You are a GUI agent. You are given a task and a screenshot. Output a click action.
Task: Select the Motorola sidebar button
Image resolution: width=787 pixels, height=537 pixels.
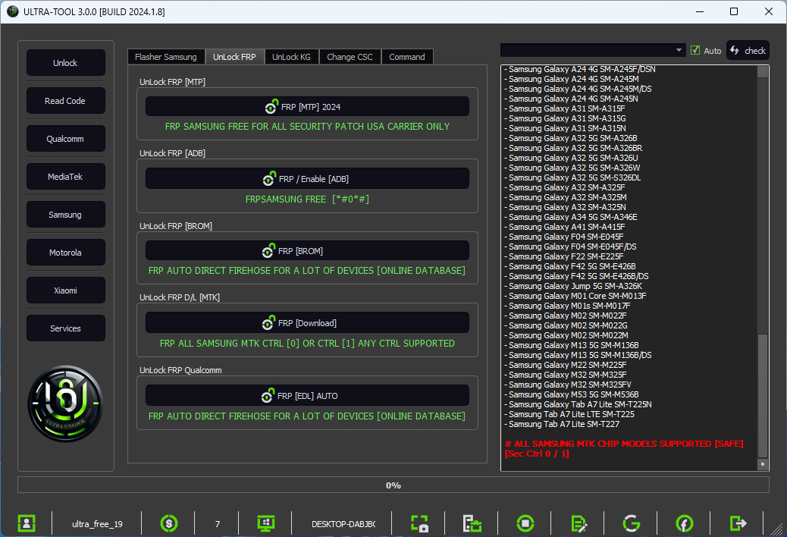tap(66, 253)
